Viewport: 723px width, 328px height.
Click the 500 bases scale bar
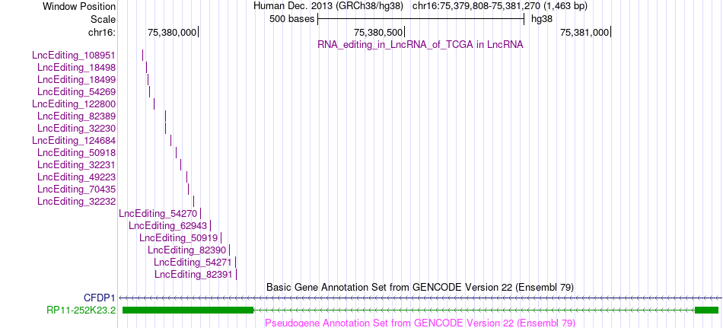(x=421, y=19)
